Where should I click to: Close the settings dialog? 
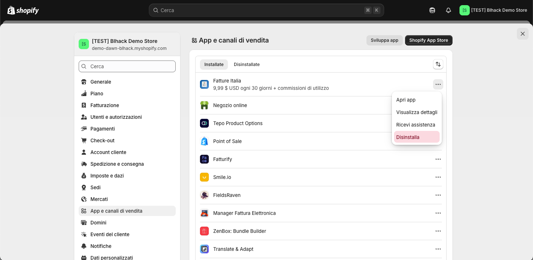pyautogui.click(x=523, y=34)
